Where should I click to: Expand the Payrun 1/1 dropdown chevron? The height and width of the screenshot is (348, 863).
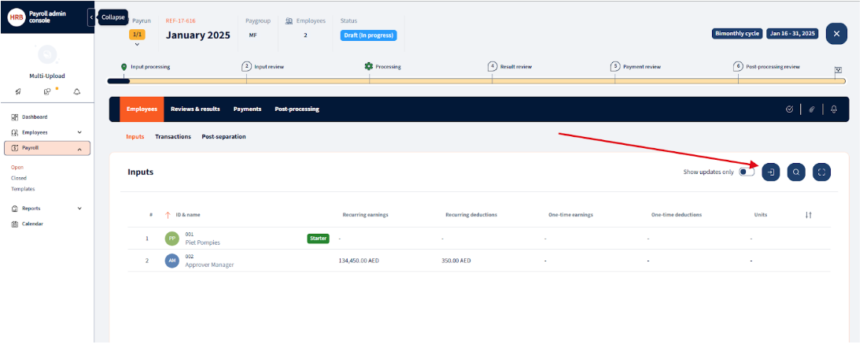[x=137, y=45]
